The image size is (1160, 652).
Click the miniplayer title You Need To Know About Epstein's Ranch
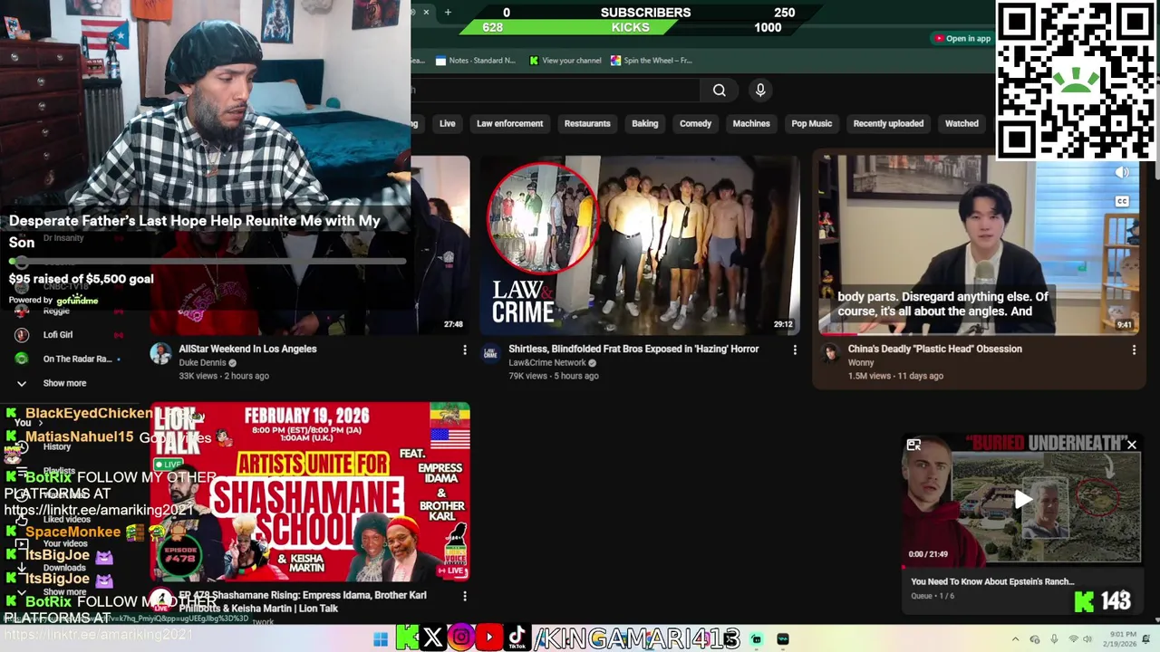click(992, 582)
